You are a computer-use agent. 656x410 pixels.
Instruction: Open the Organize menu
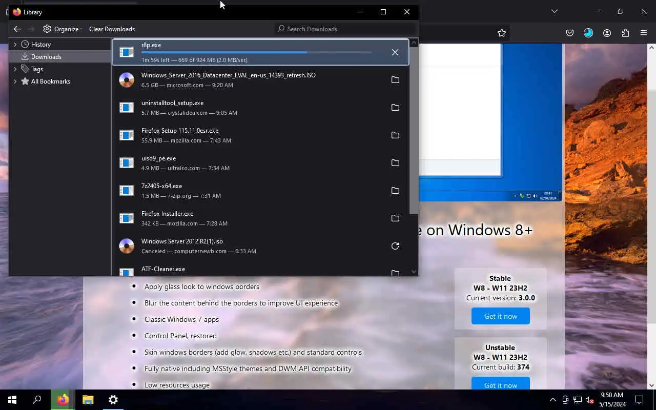pyautogui.click(x=63, y=29)
